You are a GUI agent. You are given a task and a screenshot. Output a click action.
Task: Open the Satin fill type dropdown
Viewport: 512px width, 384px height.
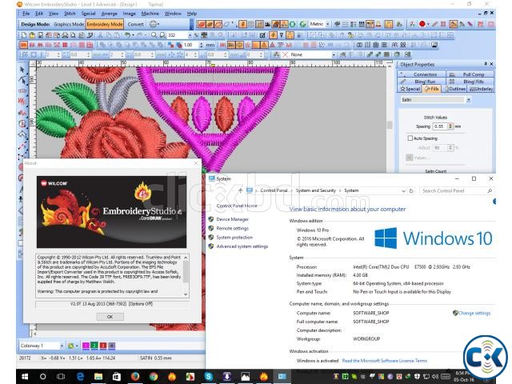[x=469, y=99]
